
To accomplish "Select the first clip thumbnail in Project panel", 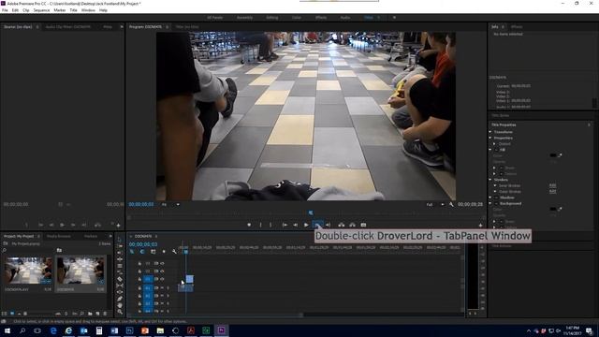I will point(28,271).
